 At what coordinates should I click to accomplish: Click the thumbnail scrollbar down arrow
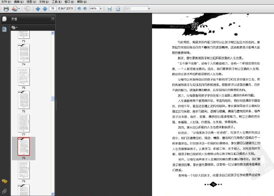pos(53,194)
